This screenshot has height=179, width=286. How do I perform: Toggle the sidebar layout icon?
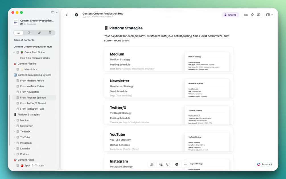pos(52,13)
